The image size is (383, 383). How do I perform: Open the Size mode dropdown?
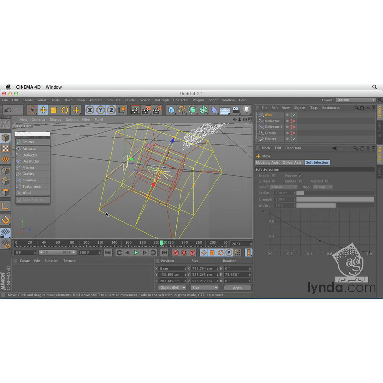[x=204, y=288]
